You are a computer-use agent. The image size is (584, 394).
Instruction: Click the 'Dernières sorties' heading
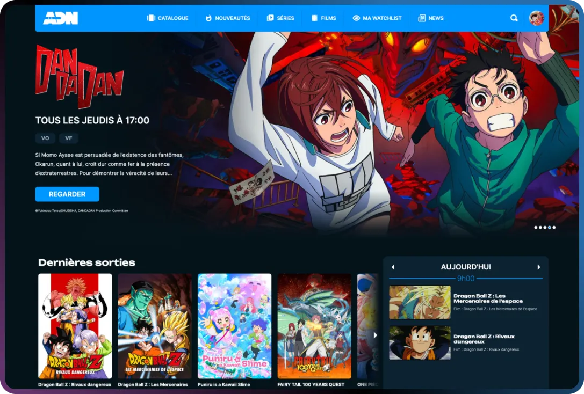(87, 262)
